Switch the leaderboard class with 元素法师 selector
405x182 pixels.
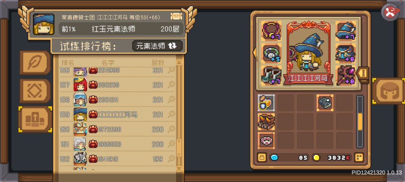(157, 46)
